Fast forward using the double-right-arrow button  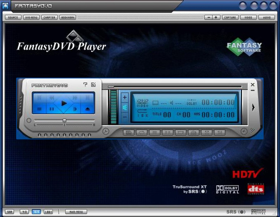click(75, 98)
